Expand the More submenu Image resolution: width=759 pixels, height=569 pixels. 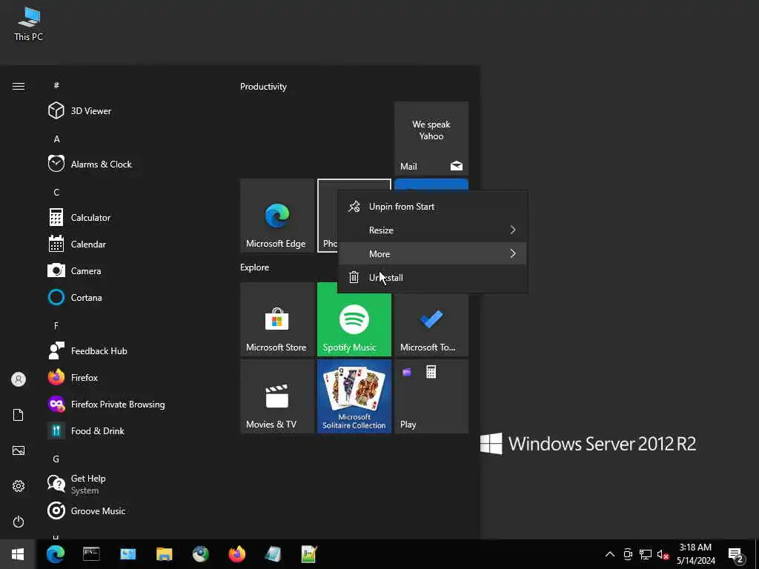432,253
